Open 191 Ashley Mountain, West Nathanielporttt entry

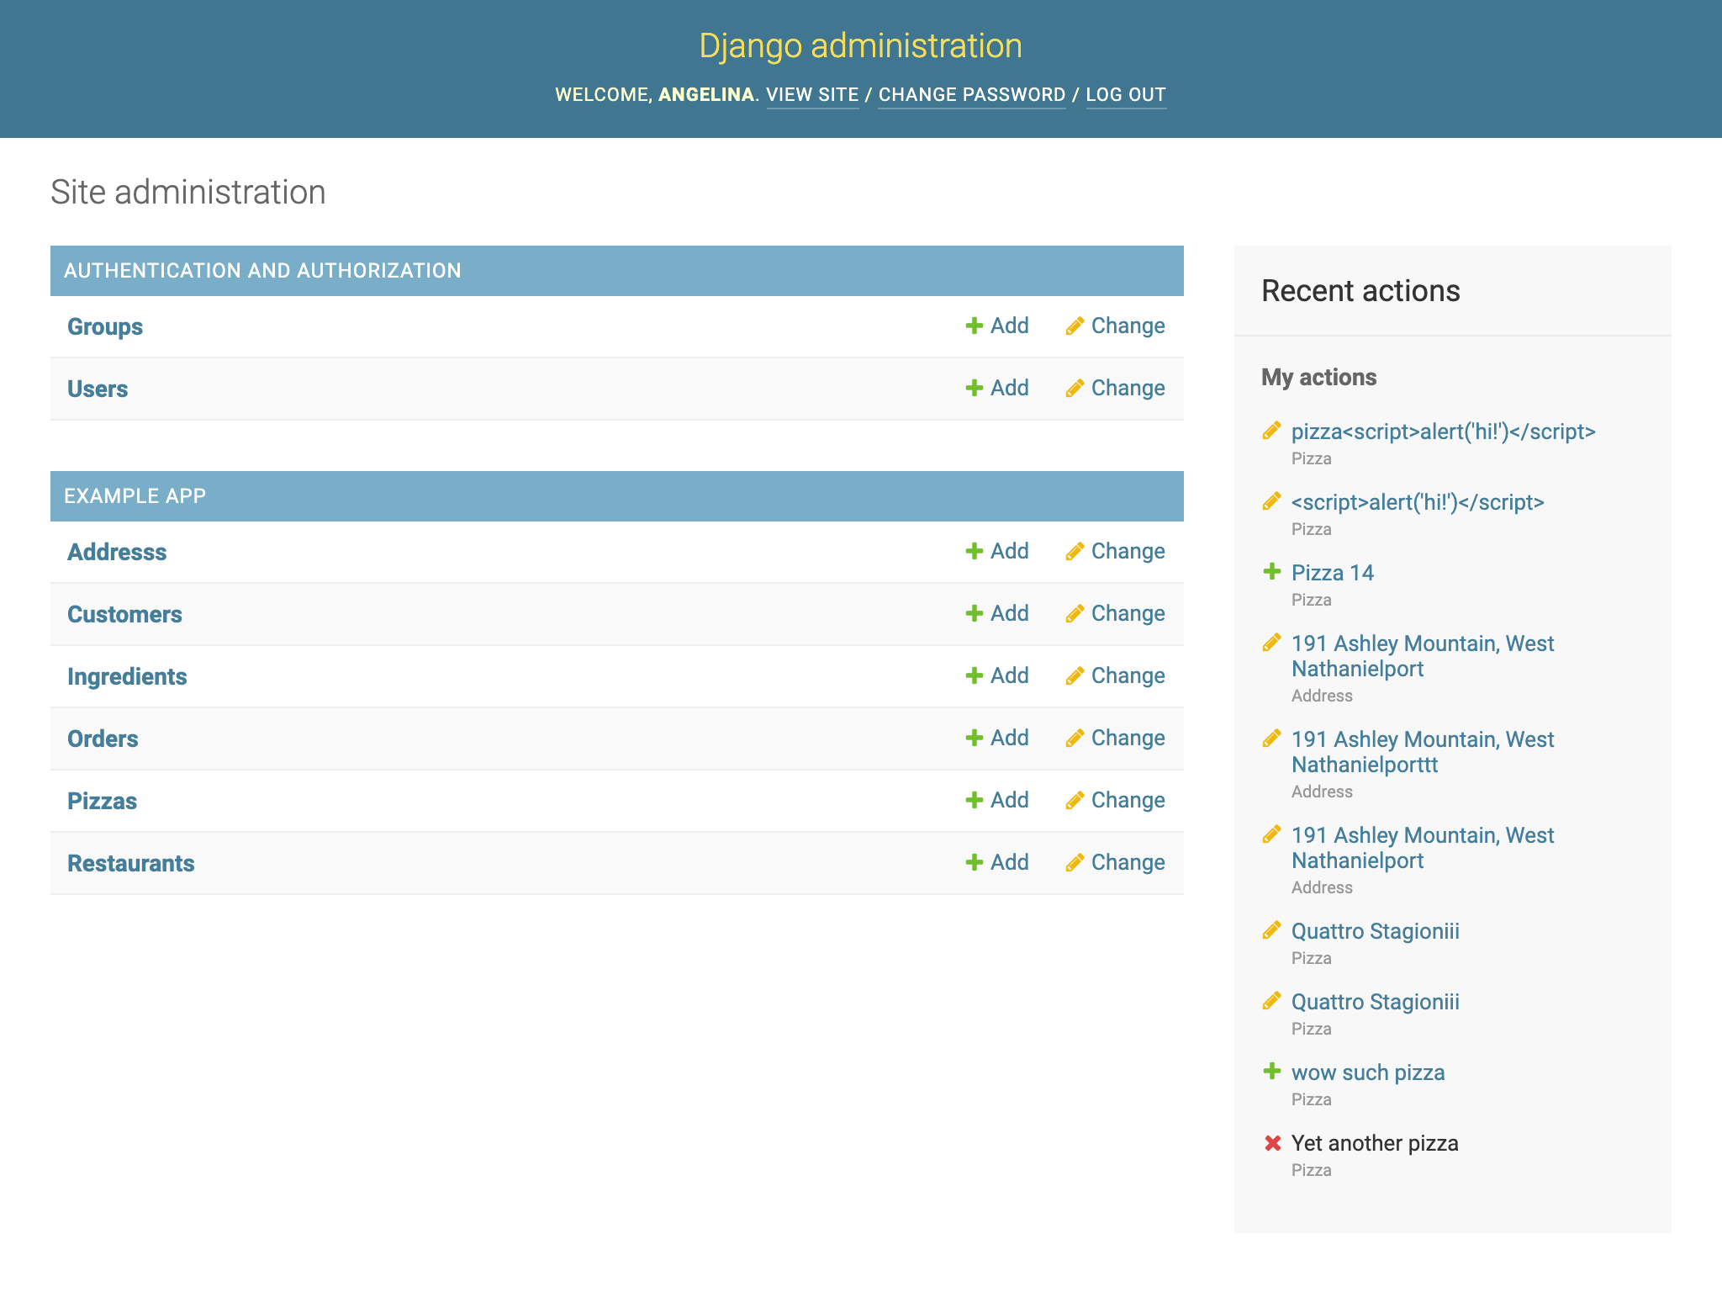click(1423, 752)
